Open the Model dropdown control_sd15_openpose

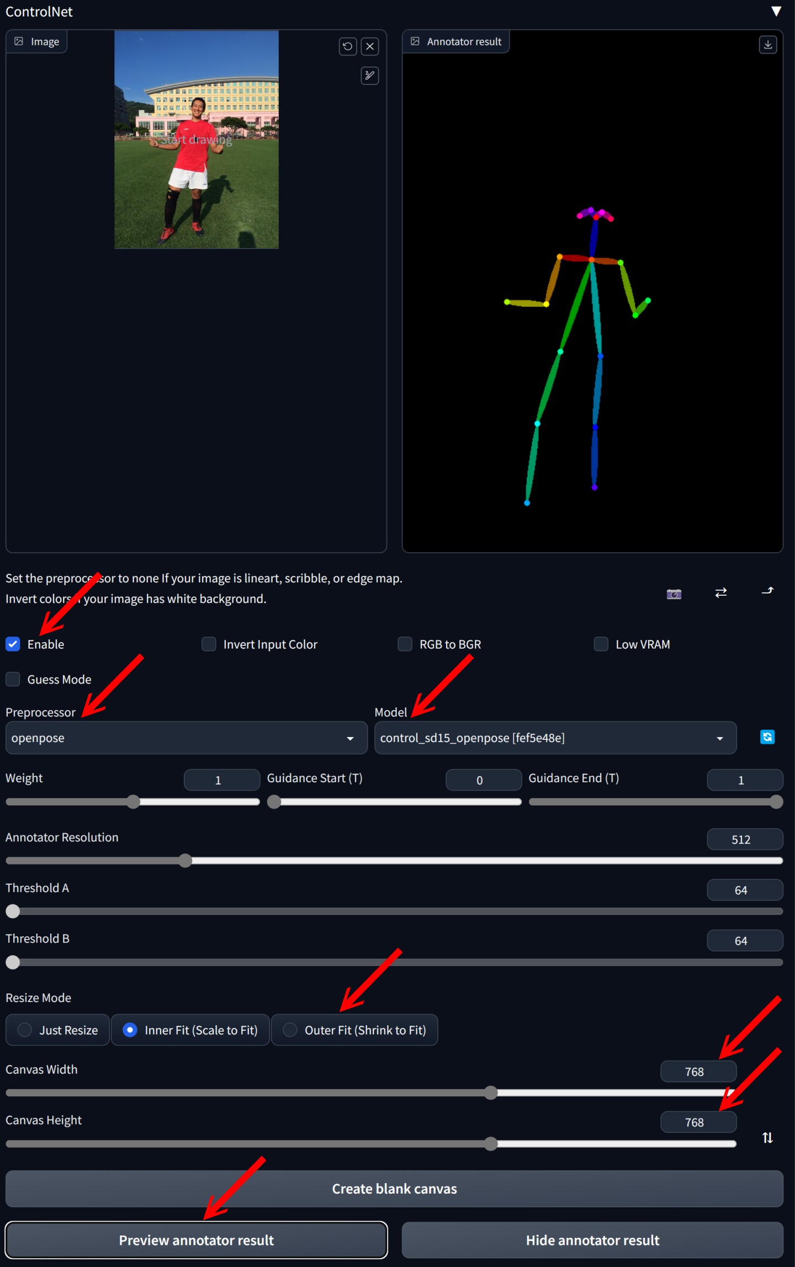pos(555,738)
